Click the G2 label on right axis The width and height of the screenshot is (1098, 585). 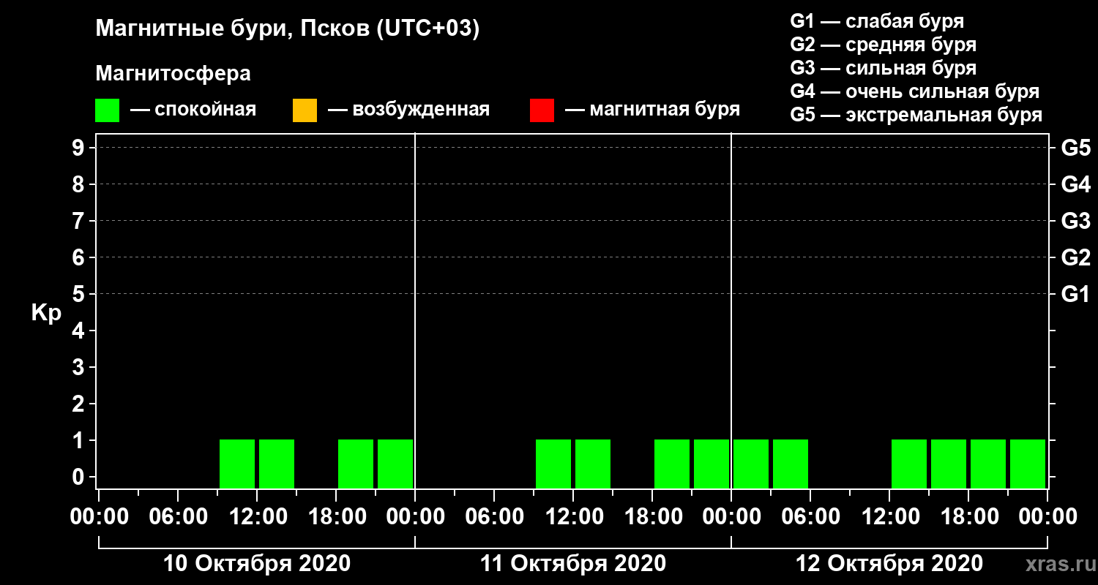(1075, 257)
